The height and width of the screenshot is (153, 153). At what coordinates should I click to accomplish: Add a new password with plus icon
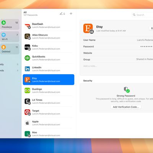pyautogui.click(x=71, y=13)
